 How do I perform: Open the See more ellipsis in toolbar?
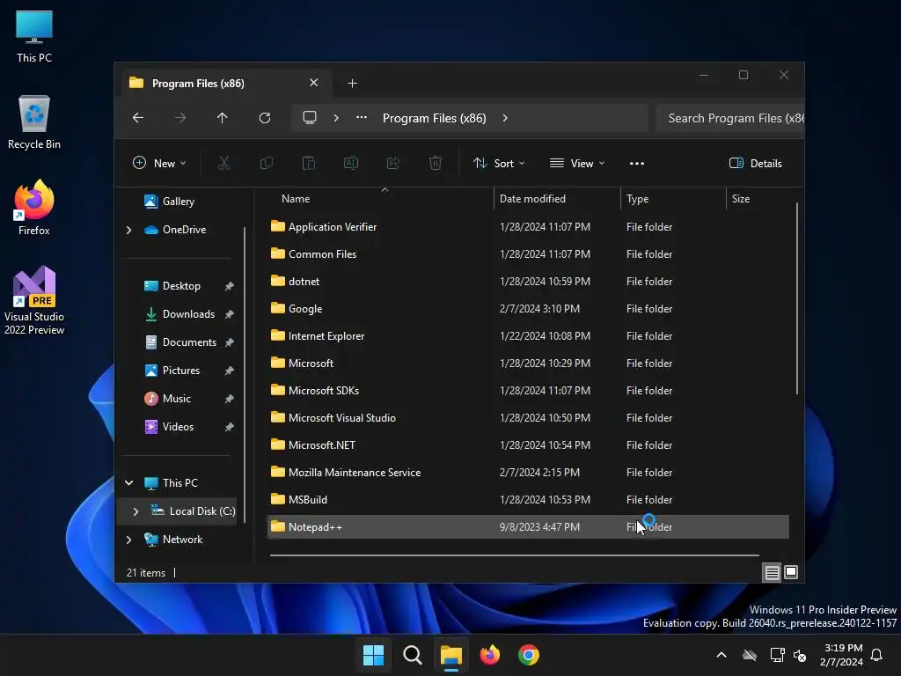tap(637, 163)
